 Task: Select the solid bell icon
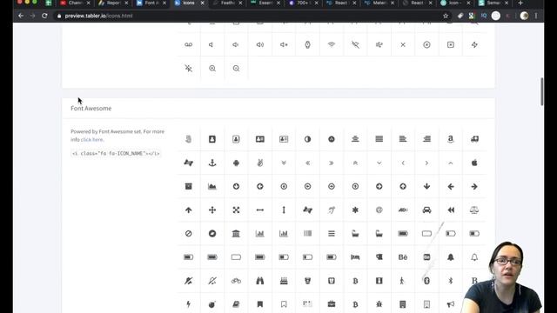(x=451, y=257)
